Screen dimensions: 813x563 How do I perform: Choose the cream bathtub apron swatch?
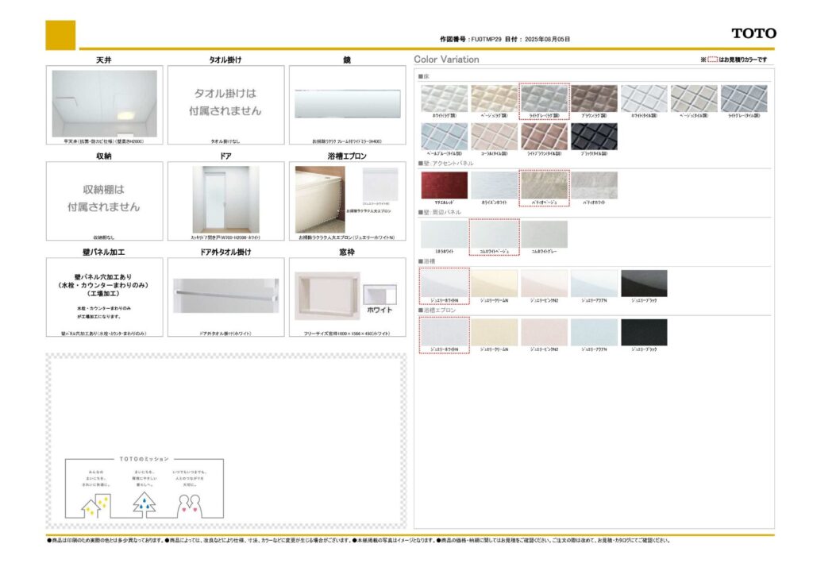pos(494,332)
